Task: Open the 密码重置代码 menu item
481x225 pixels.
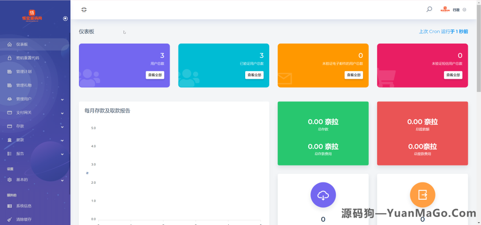Action: (x=34, y=58)
